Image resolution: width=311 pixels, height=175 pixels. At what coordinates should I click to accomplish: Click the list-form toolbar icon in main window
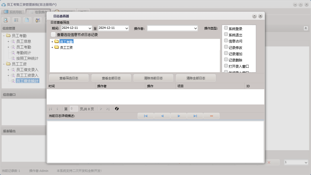coord(16,20)
